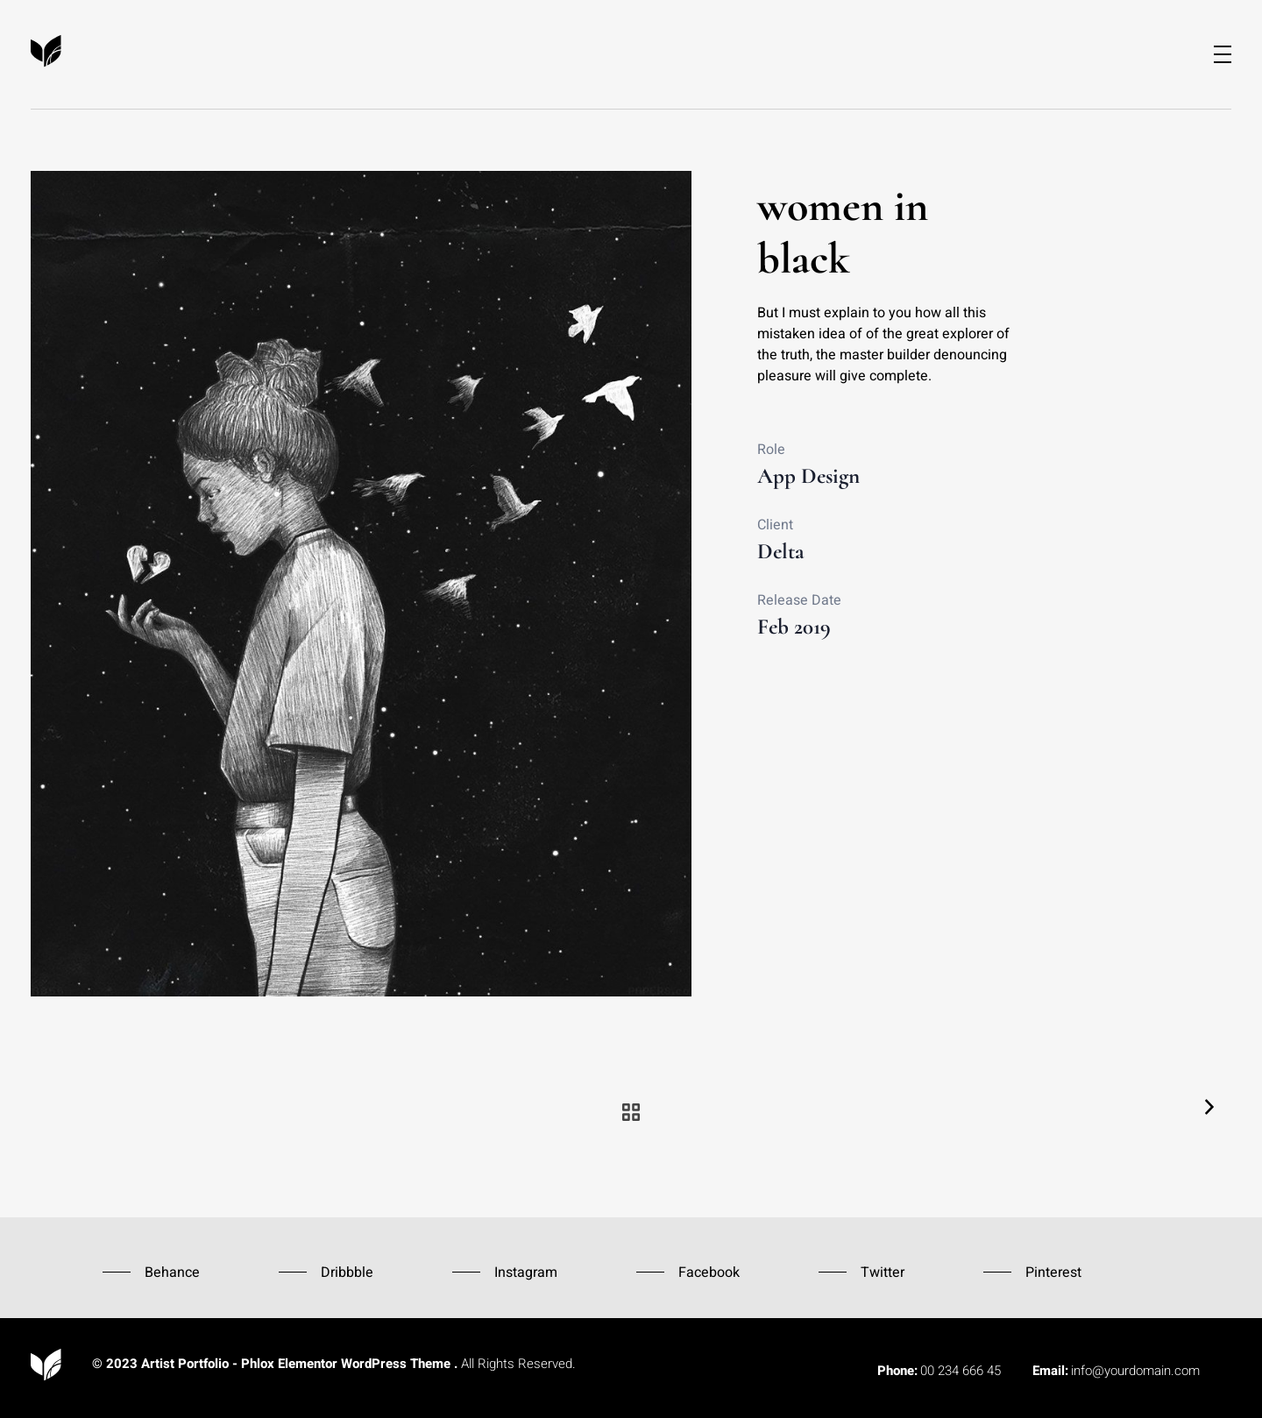
Task: Click the women in black title
Action: tap(842, 233)
